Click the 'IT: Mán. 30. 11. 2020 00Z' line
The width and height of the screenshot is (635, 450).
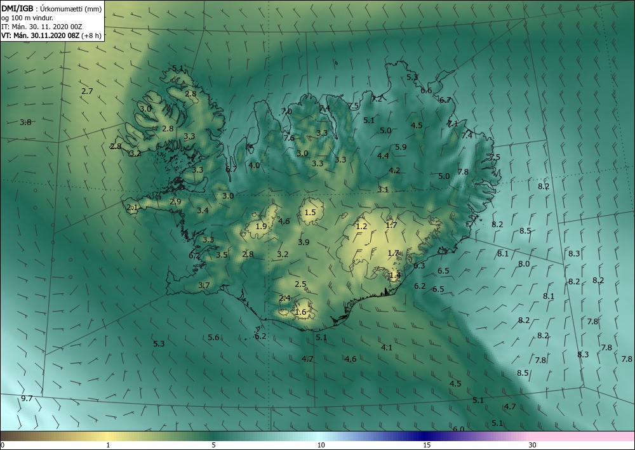[x=41, y=27]
